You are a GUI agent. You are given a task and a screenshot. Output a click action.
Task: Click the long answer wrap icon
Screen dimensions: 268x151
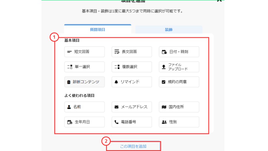(x=117, y=52)
